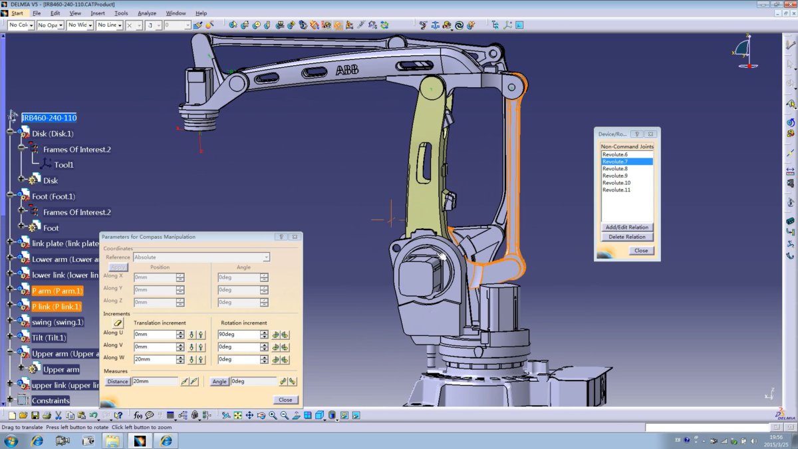Image resolution: width=798 pixels, height=449 pixels.
Task: Open the Reference Absolute combo box
Action: pyautogui.click(x=201, y=257)
